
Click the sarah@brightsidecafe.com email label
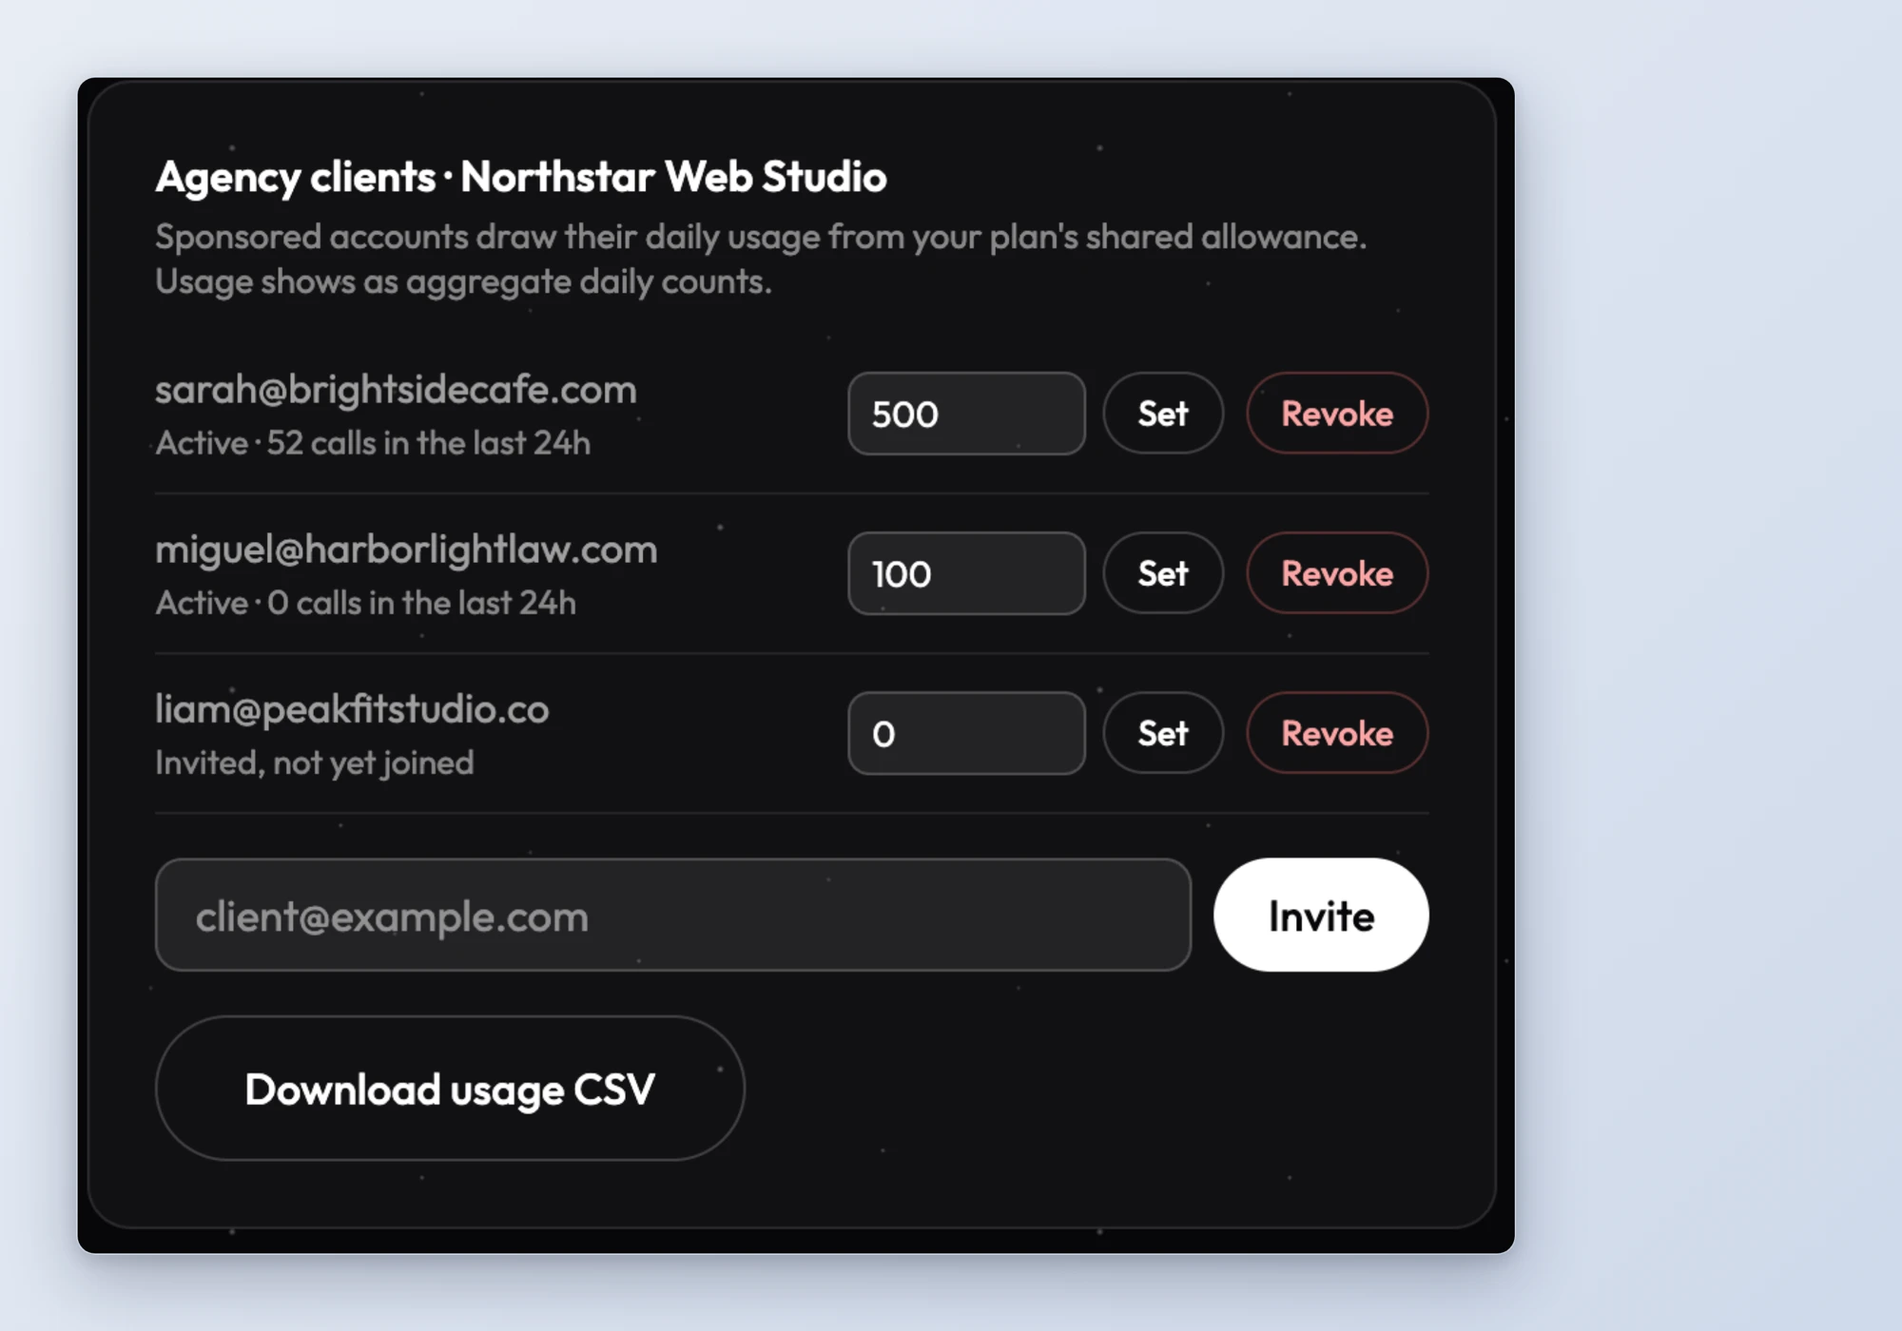click(x=396, y=390)
